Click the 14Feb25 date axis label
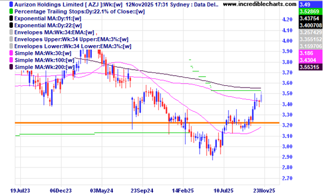The image size is (323, 196). coord(183,191)
